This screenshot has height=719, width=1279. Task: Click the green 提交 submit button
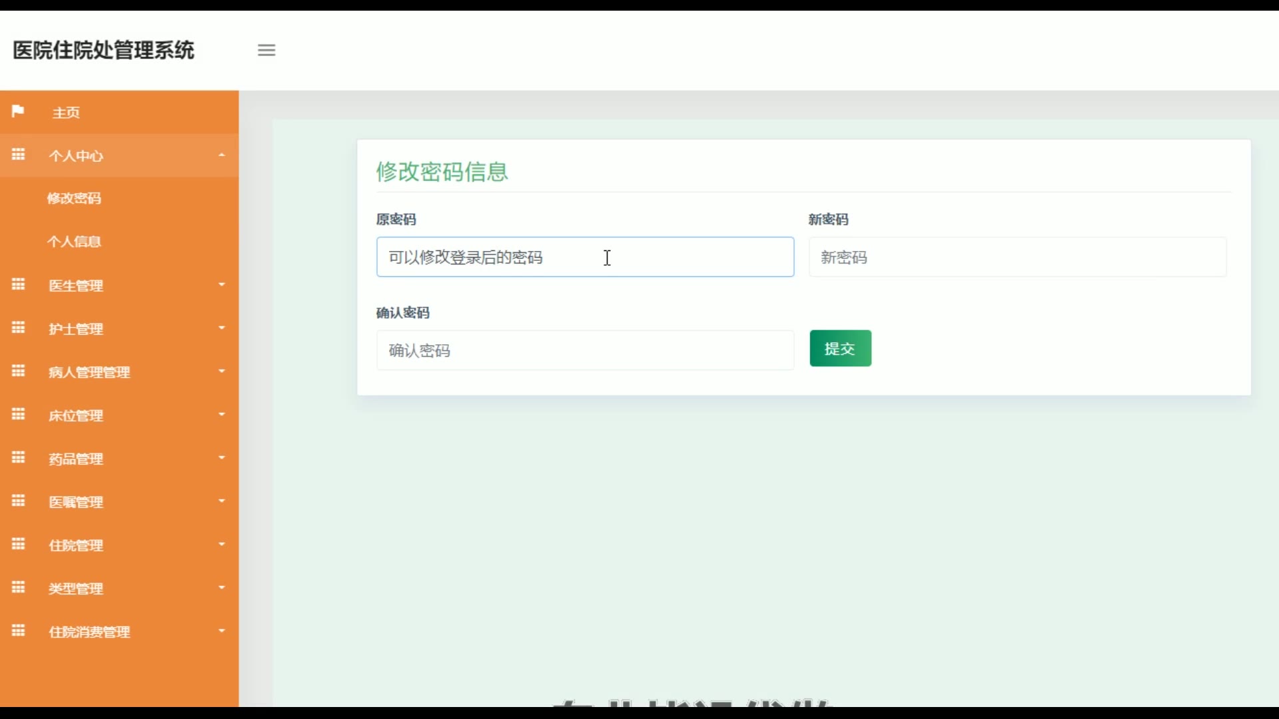[x=841, y=348]
